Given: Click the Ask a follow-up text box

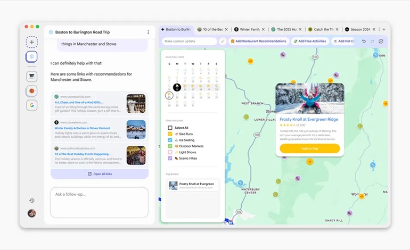Looking at the screenshot, I should tap(100, 202).
